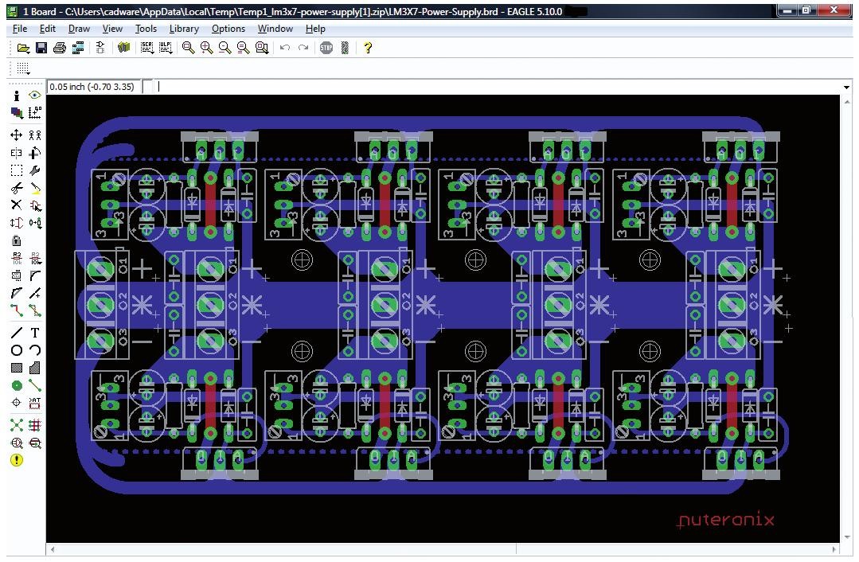The height and width of the screenshot is (562, 859).
Task: Select the Change wrench tool
Action: [34, 170]
